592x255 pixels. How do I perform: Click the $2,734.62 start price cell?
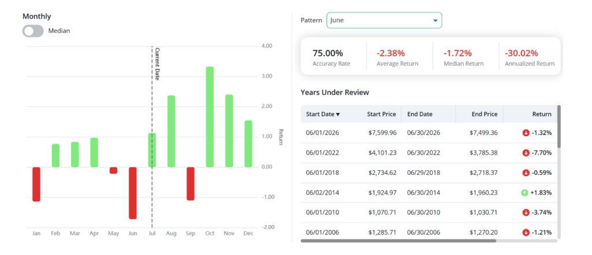383,173
